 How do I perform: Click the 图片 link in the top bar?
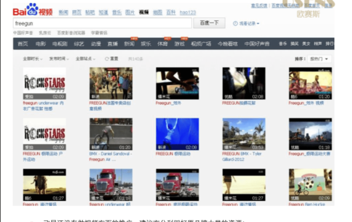coord(130,12)
